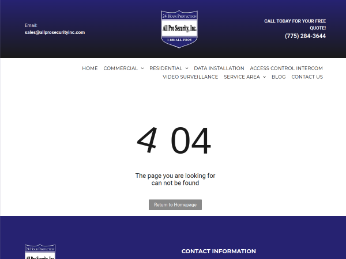This screenshot has height=259, width=346.
Task: Open the Residential menu item
Action: (x=166, y=68)
